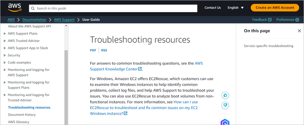Expand the Code examples section
Image resolution: width=304 pixels, height=125 pixels.
tap(5, 63)
